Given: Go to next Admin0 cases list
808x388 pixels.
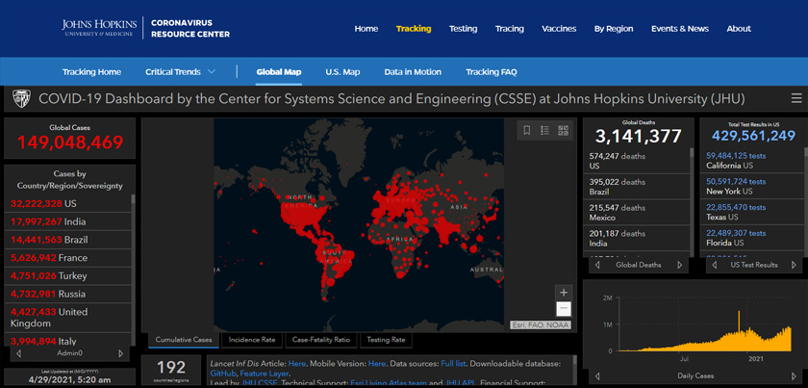Looking at the screenshot, I should [x=120, y=353].
